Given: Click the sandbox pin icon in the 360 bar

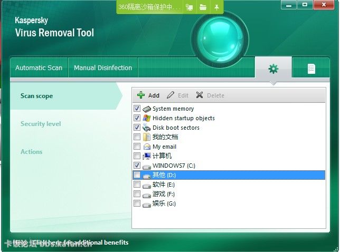Looking at the screenshot, I should pyautogui.click(x=216, y=7).
